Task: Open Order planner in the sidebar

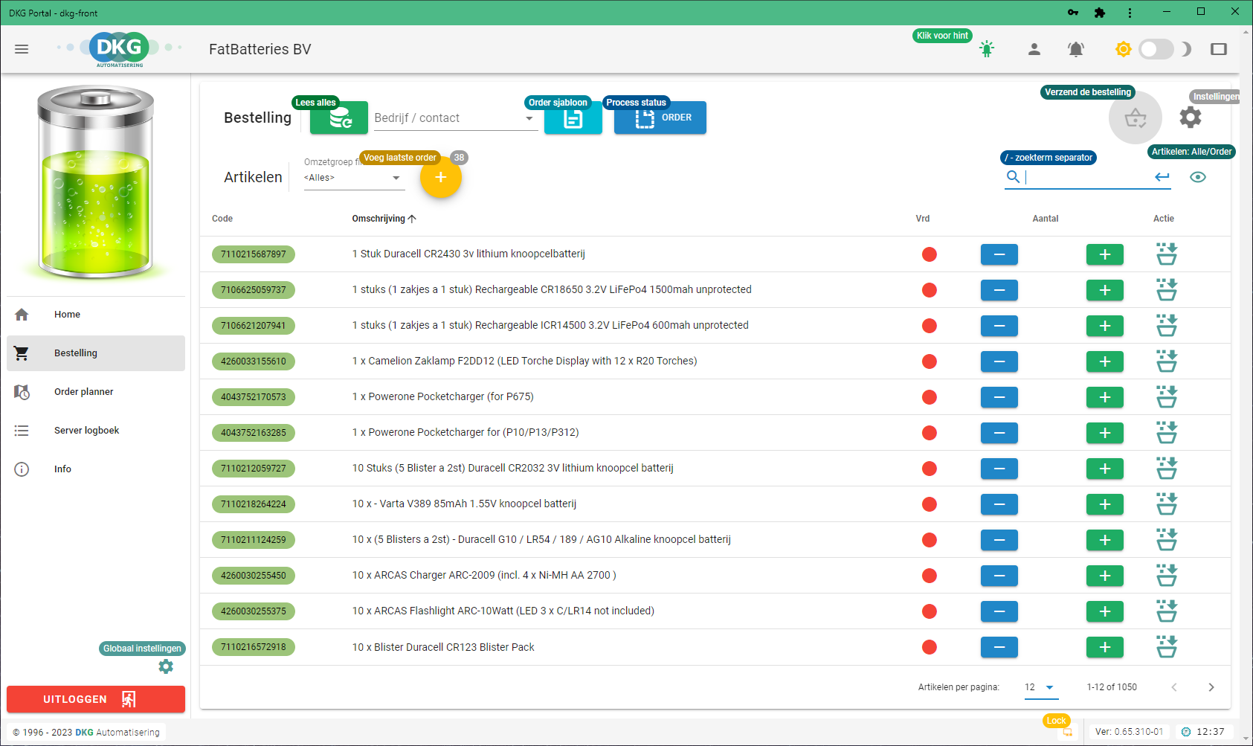Action: (x=96, y=392)
